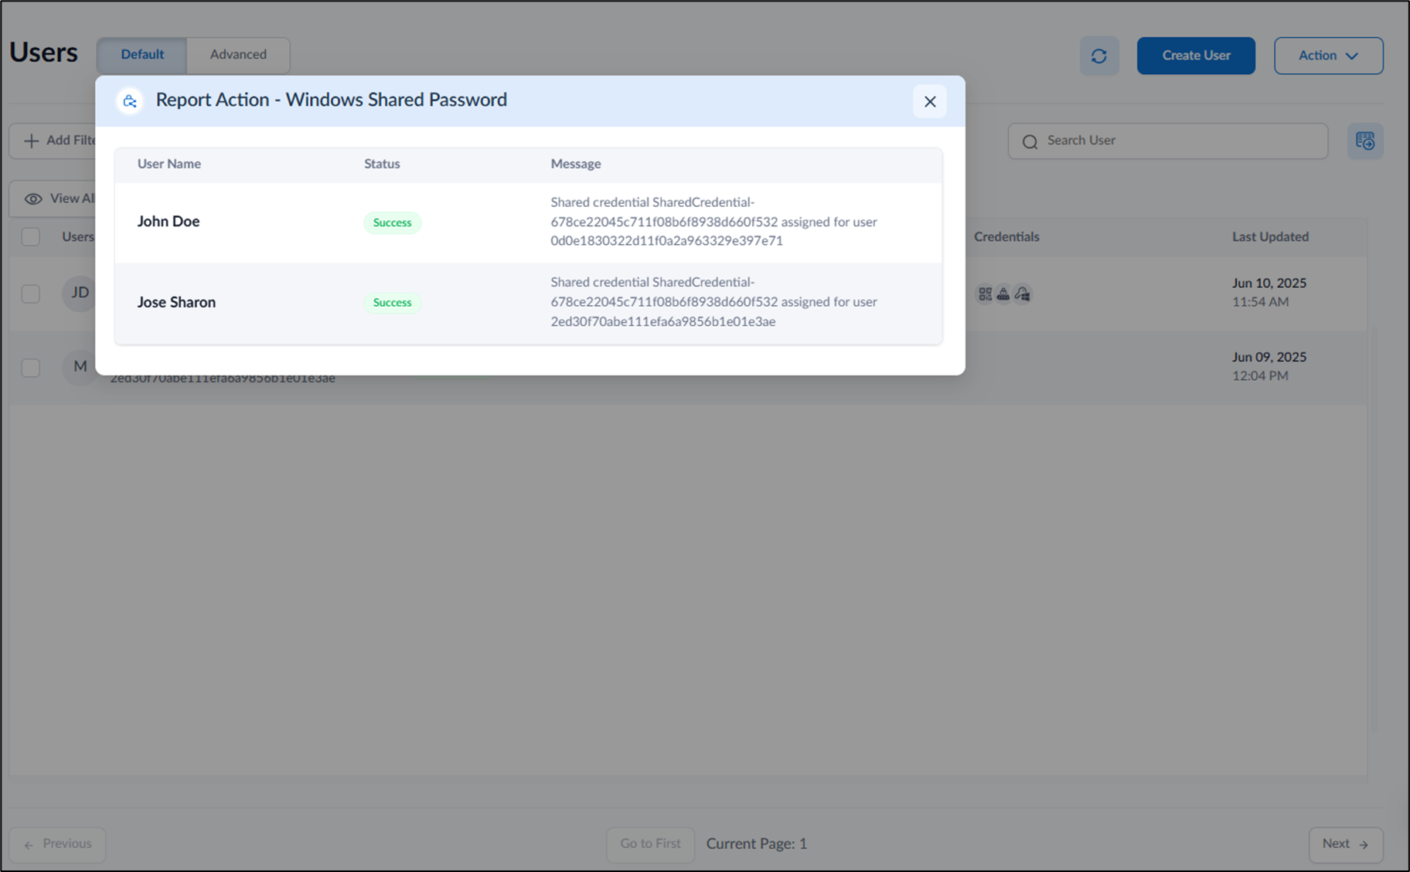This screenshot has height=872, width=1410.
Task: Click the search magnifier icon
Action: 1030,141
